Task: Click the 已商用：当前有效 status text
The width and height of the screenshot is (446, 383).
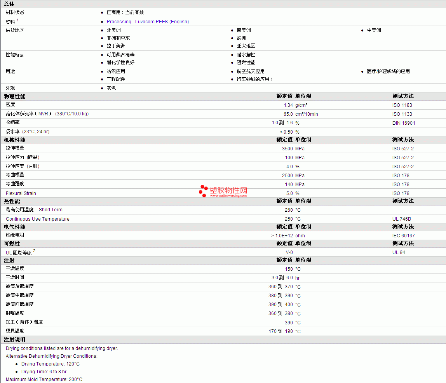Action: coord(125,12)
